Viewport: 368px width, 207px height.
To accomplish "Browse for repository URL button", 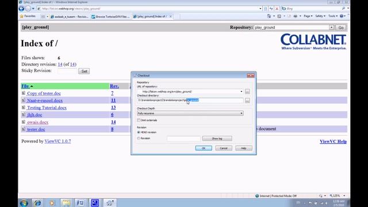I will 247,91.
